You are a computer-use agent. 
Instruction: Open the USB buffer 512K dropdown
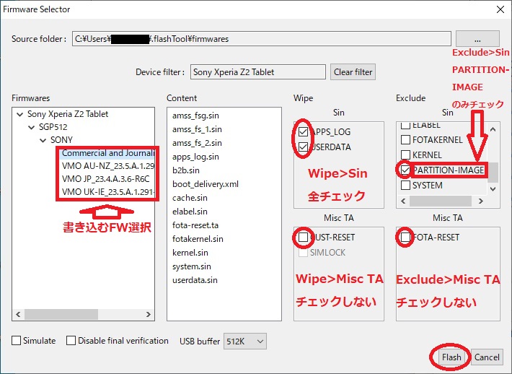pos(245,342)
